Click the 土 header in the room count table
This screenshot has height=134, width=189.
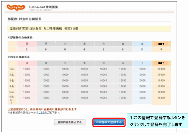pyautogui.click(x=142, y=44)
